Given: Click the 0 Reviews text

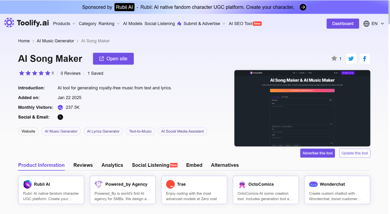Looking at the screenshot, I should click(x=71, y=73).
